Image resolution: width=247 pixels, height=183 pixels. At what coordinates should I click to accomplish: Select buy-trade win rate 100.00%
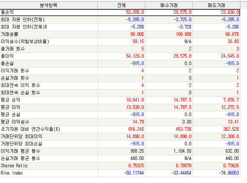click(183, 34)
